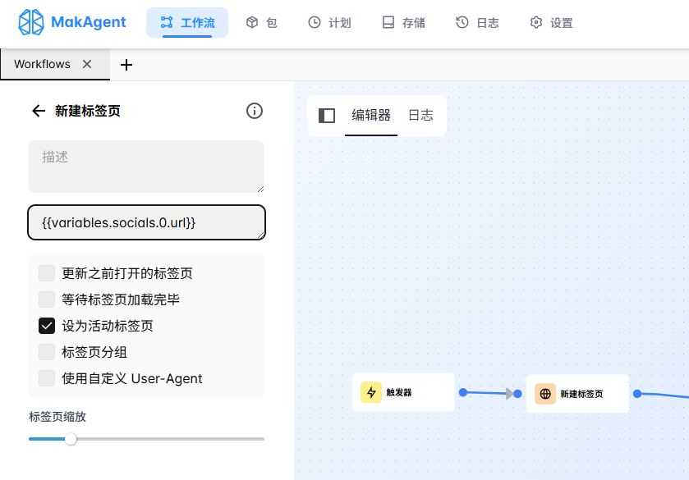Screen dimensions: 689x480
Task: Switch to the 日志 tab in the editor
Action: 420,116
